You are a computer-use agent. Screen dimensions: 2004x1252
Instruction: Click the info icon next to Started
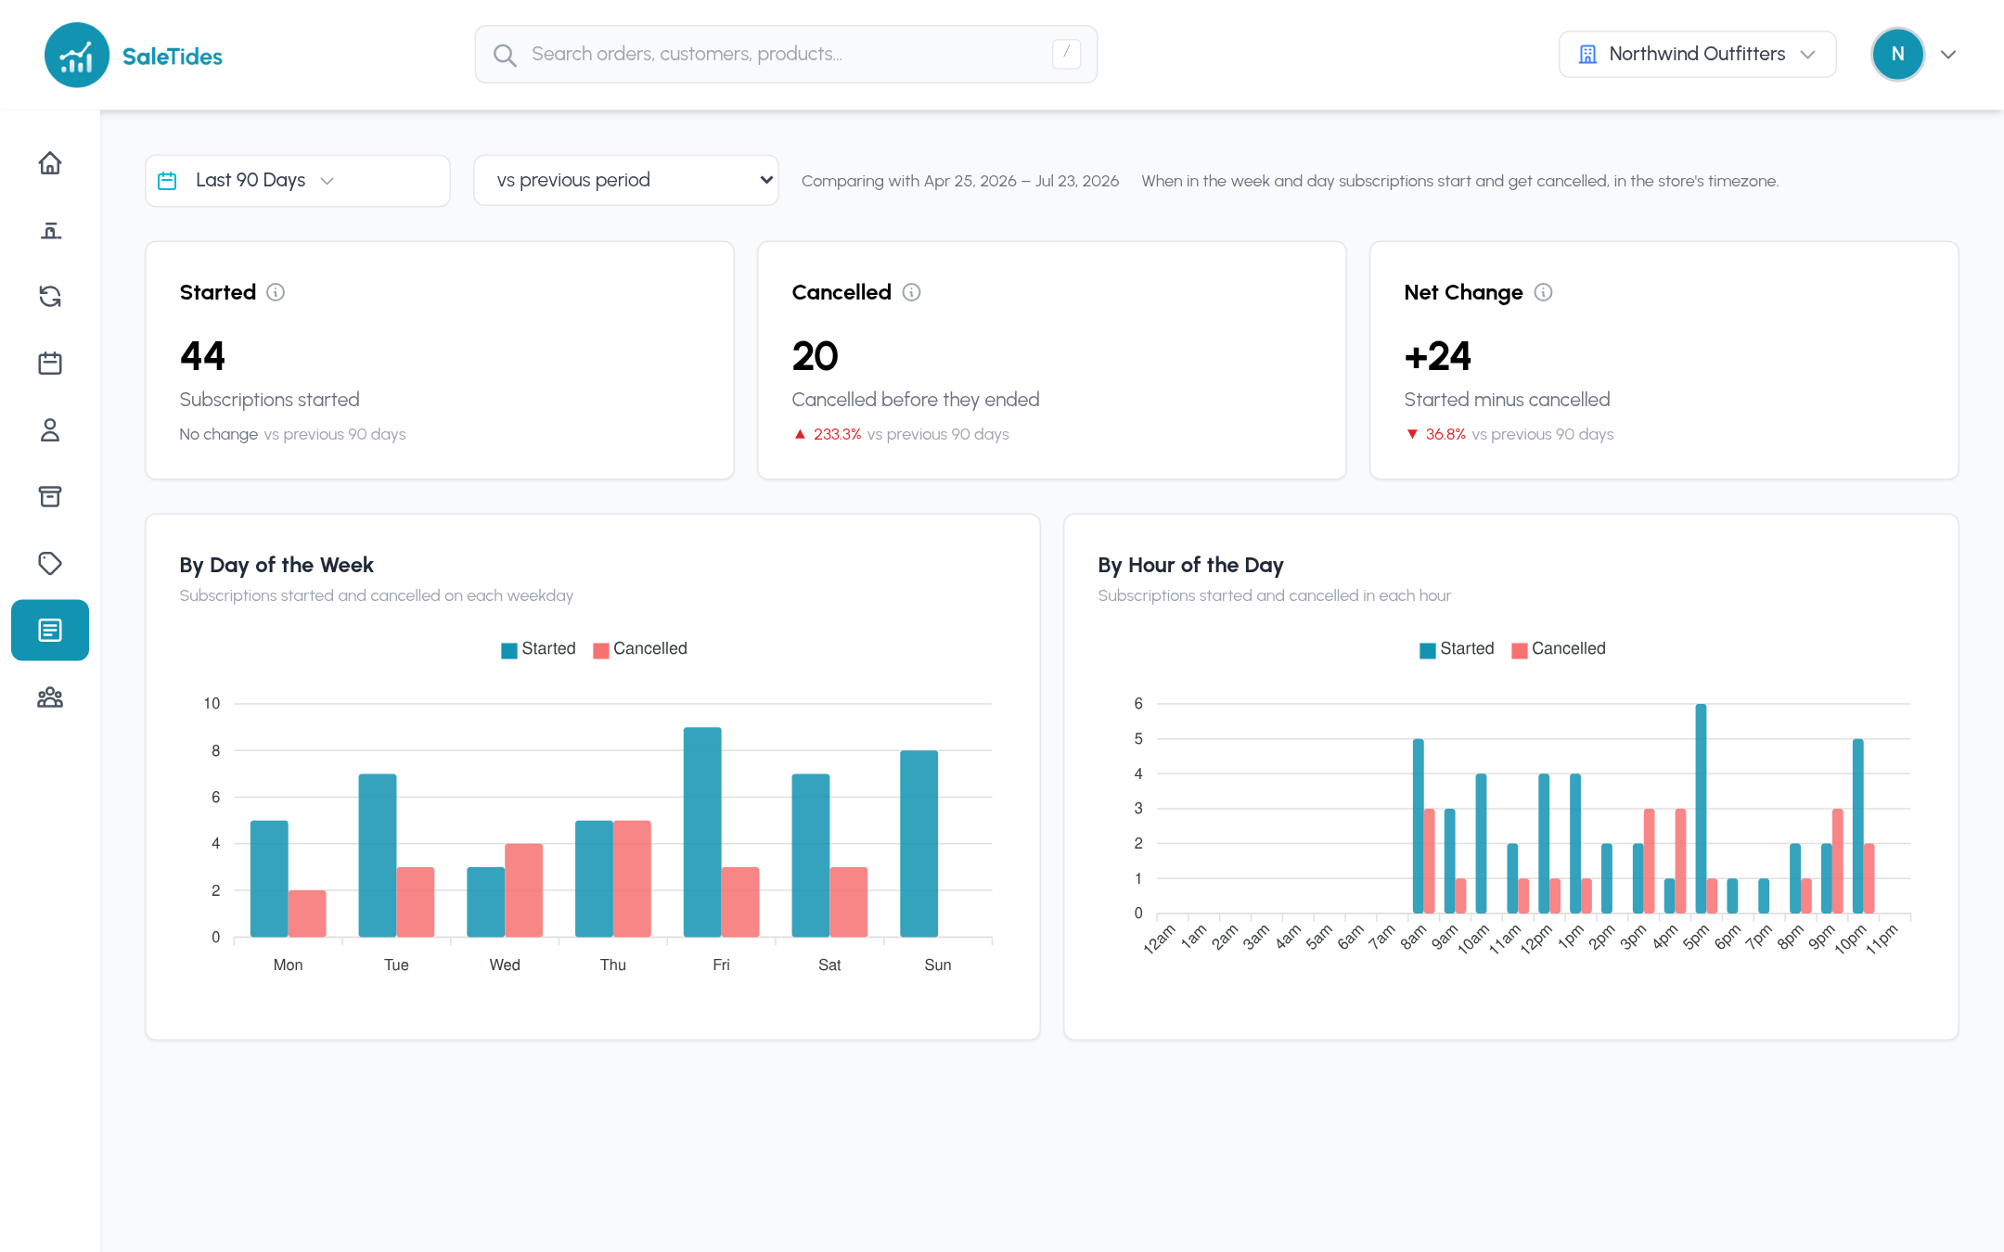(276, 292)
